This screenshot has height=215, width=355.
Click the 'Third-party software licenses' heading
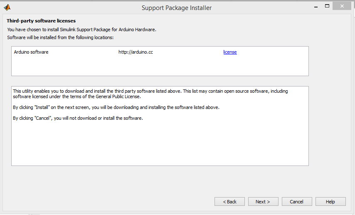pyautogui.click(x=41, y=21)
